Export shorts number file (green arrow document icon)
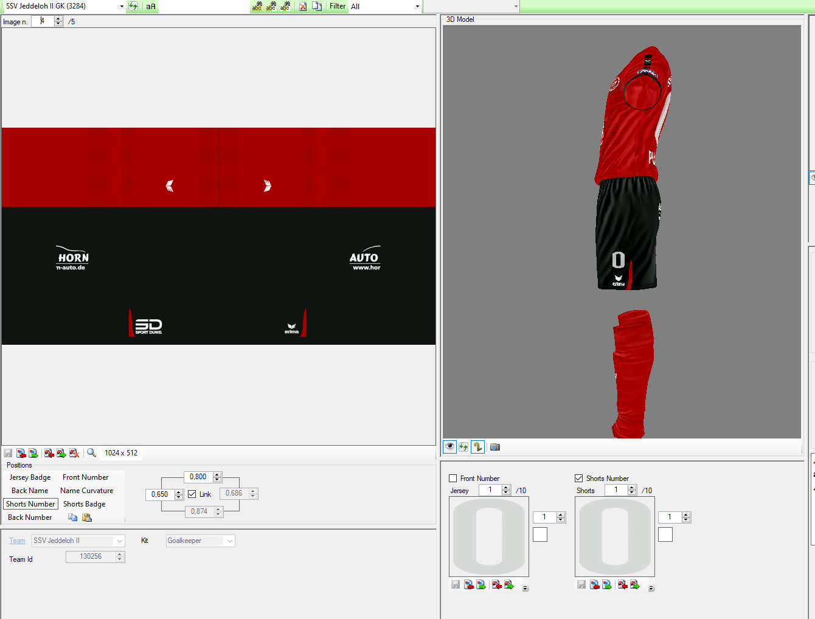 tap(635, 584)
